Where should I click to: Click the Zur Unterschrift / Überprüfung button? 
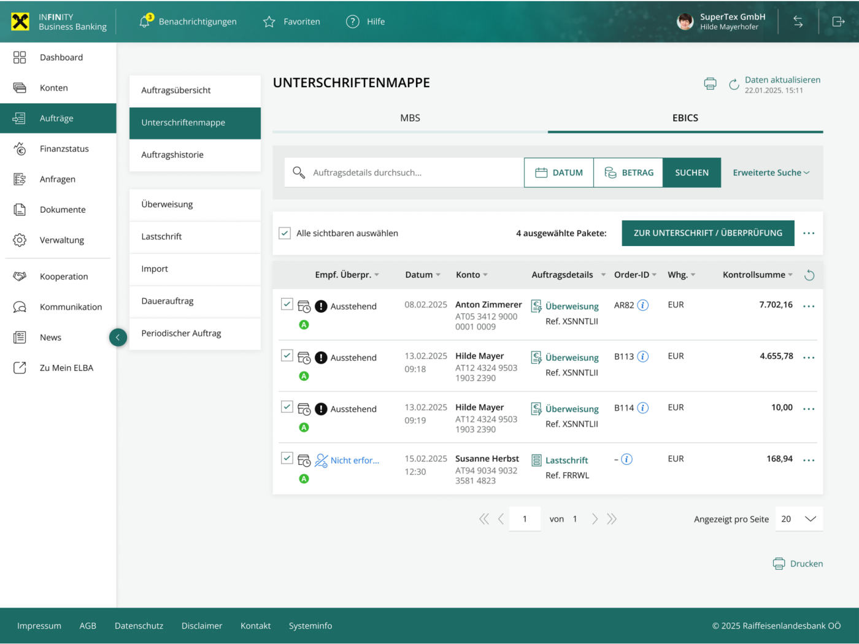click(x=707, y=233)
